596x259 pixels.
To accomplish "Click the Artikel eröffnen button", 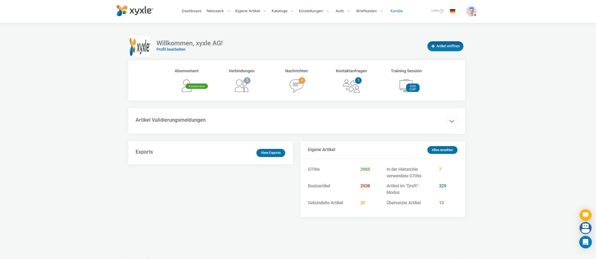I will click(x=445, y=46).
